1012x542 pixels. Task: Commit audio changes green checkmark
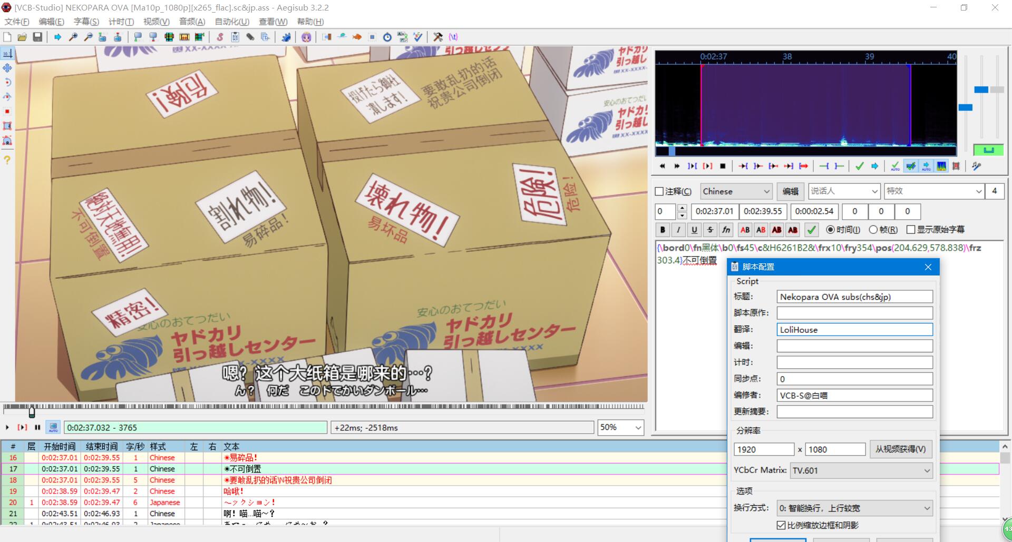pyautogui.click(x=859, y=166)
